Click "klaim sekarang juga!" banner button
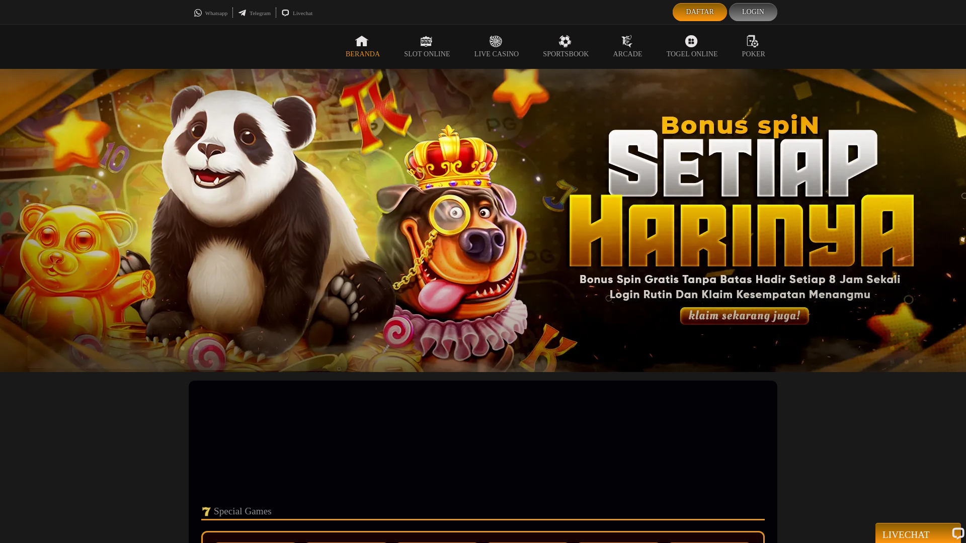Viewport: 966px width, 543px height. pos(744,316)
